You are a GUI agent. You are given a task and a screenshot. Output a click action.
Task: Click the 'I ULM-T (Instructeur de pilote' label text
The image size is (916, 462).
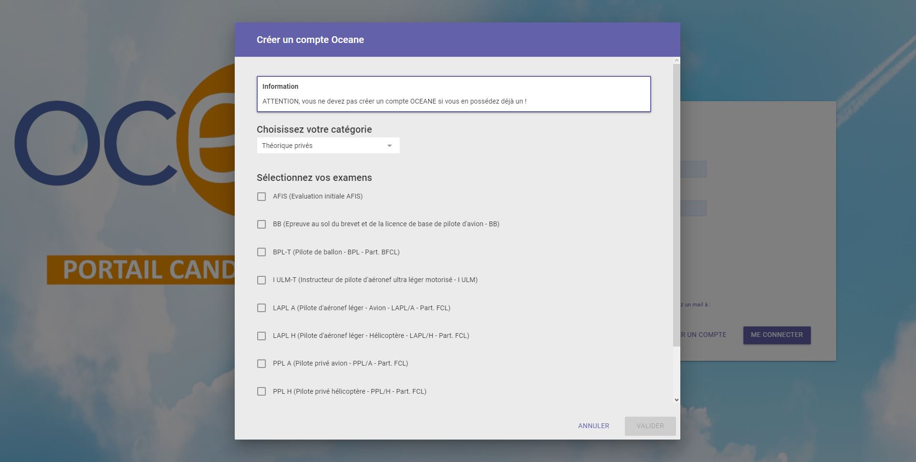375,280
